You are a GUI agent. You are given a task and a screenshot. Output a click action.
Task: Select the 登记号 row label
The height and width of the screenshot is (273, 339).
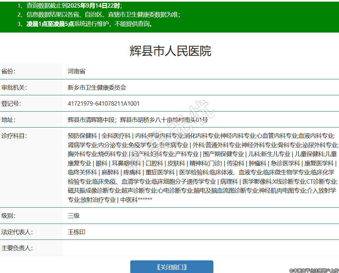(11, 104)
